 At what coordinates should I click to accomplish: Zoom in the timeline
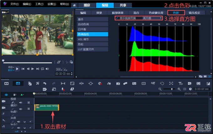(x=179, y=89)
